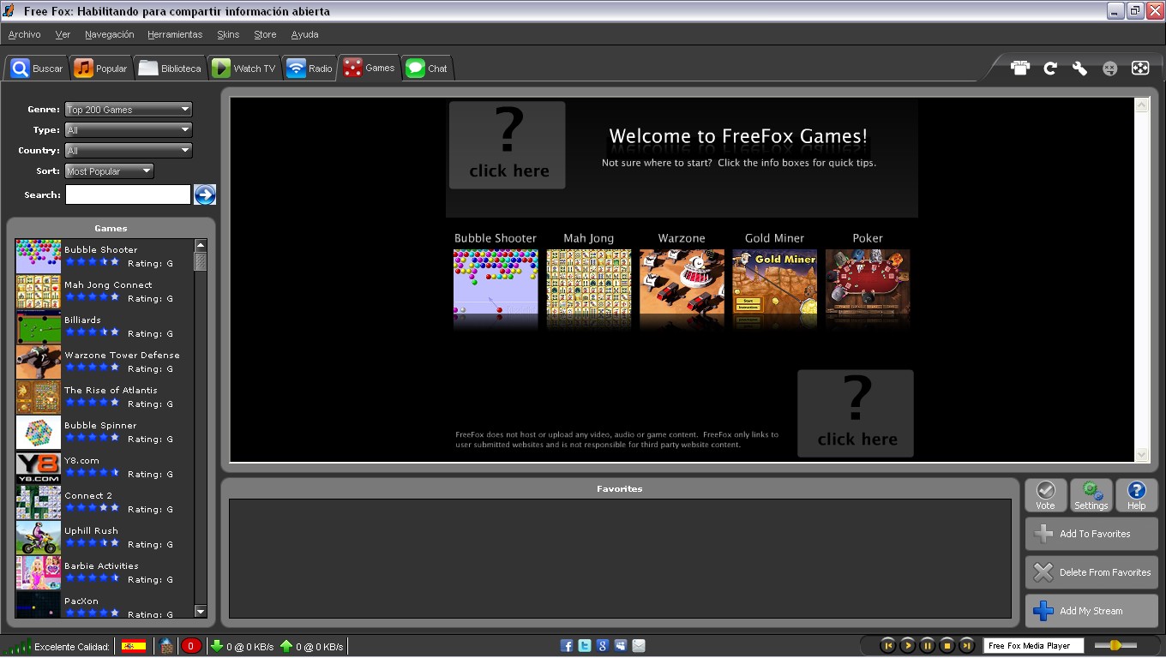Click the Vote checkmark button

click(1046, 495)
